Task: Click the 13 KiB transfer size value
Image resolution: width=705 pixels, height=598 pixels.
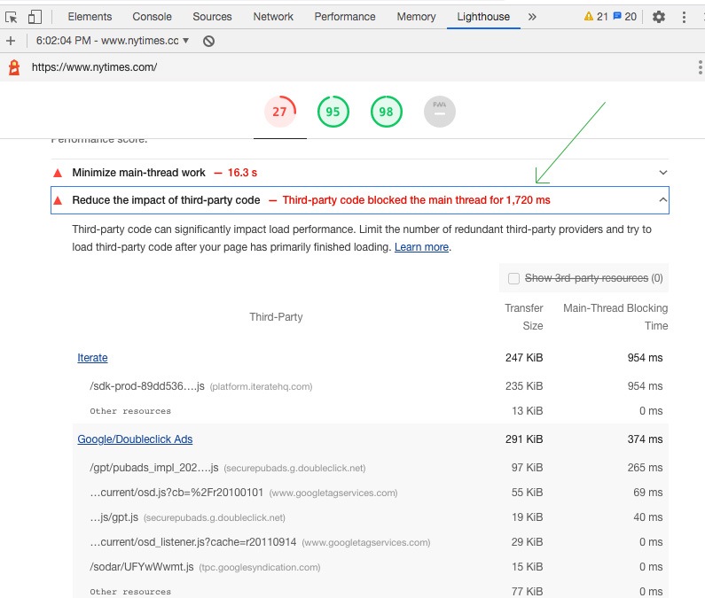Action: pos(527,411)
